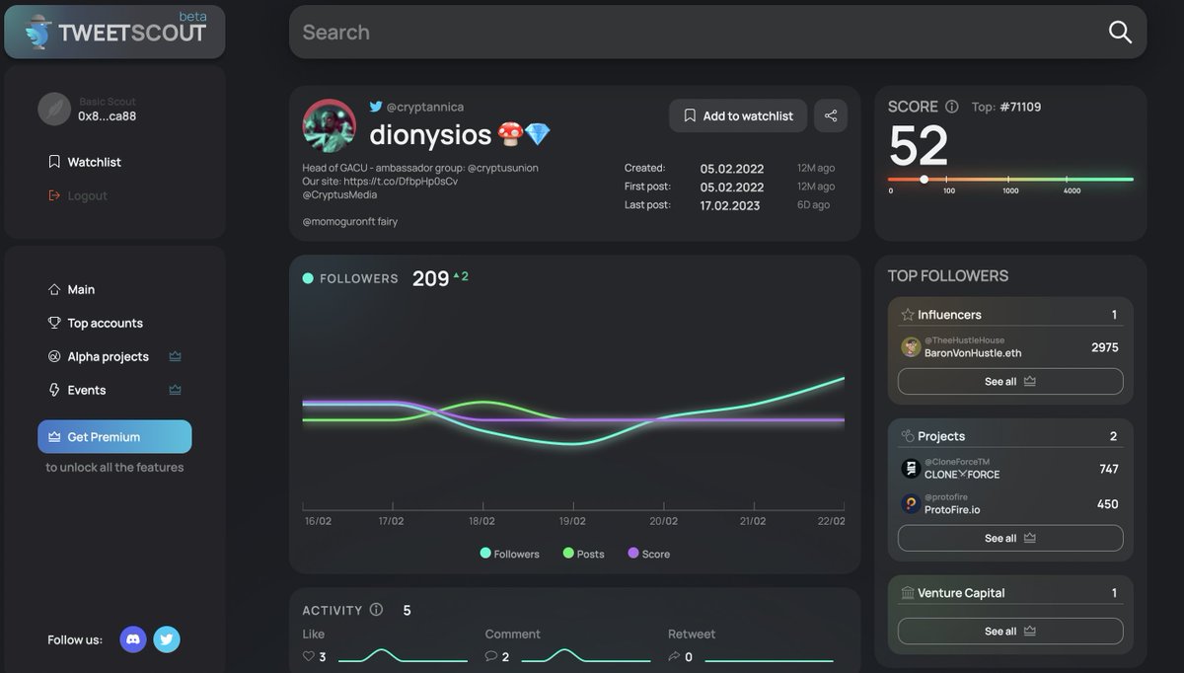1184x673 pixels.
Task: Open the Watchlist menu item
Action: click(x=85, y=162)
